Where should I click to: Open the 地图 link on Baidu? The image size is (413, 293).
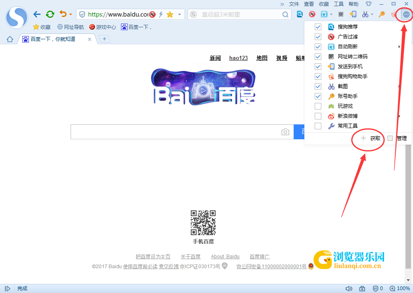(262, 58)
